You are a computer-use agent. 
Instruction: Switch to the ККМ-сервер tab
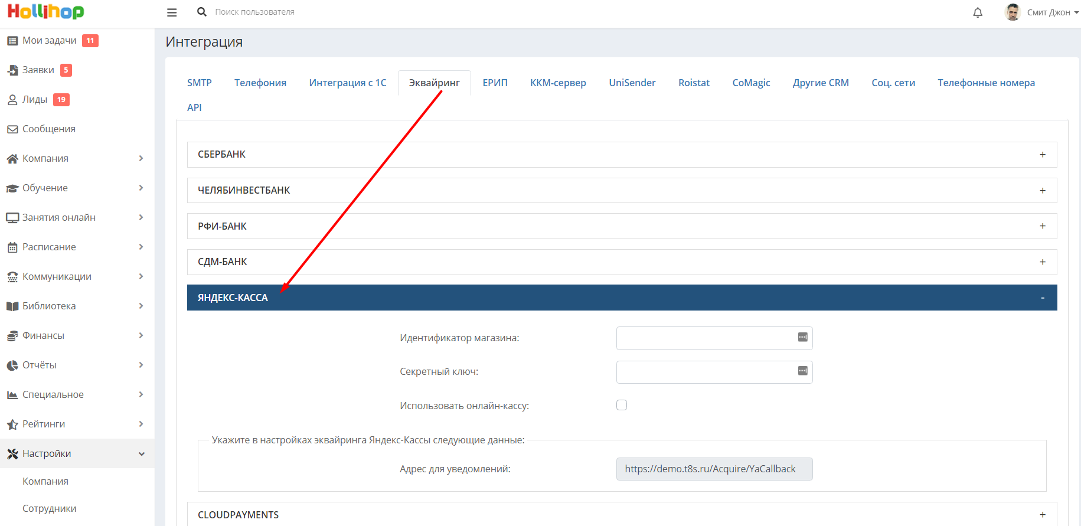point(558,83)
